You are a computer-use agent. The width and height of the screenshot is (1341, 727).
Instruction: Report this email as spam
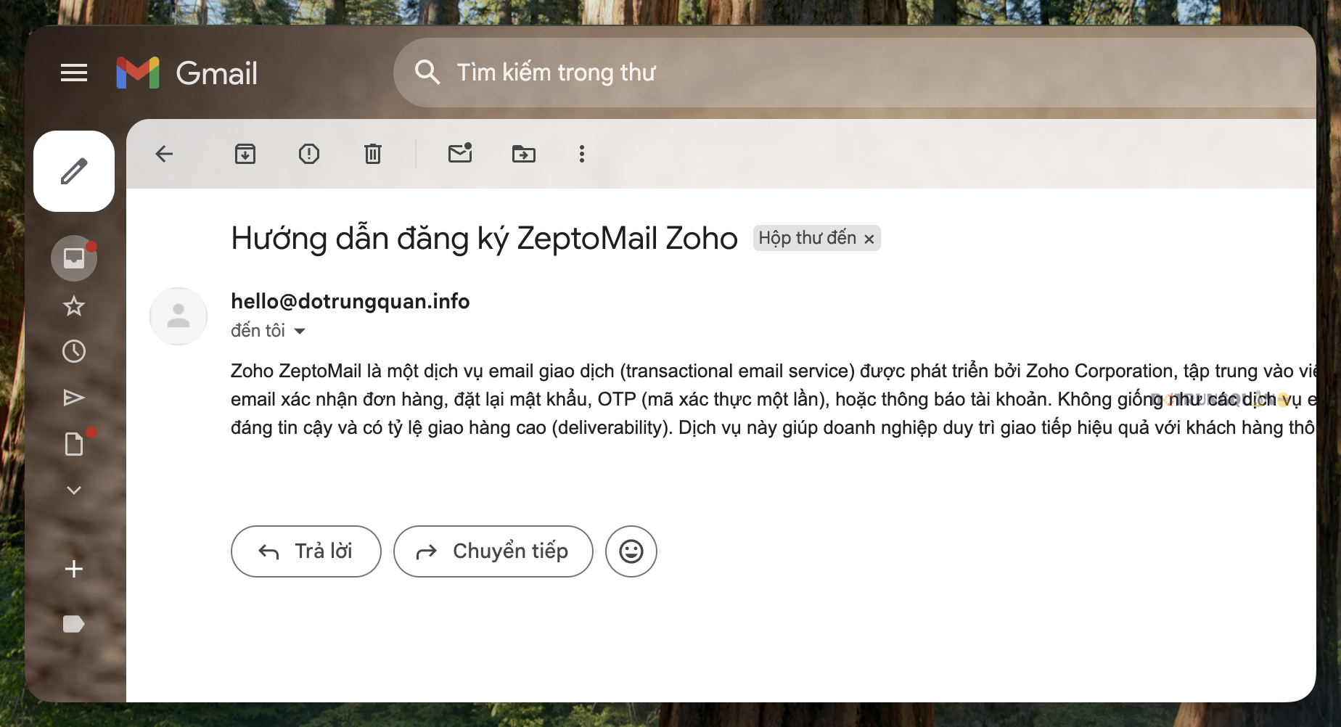309,154
